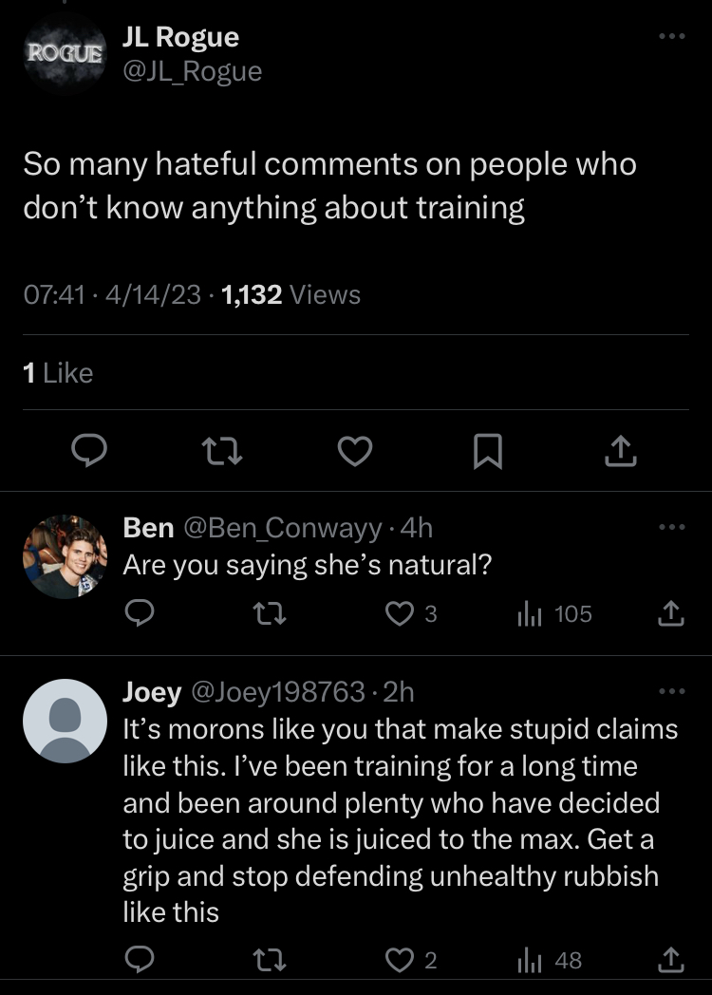Viewport: 712px width, 995px height.
Task: Open the @JL_Rogue profile handle
Action: pyautogui.click(x=192, y=71)
